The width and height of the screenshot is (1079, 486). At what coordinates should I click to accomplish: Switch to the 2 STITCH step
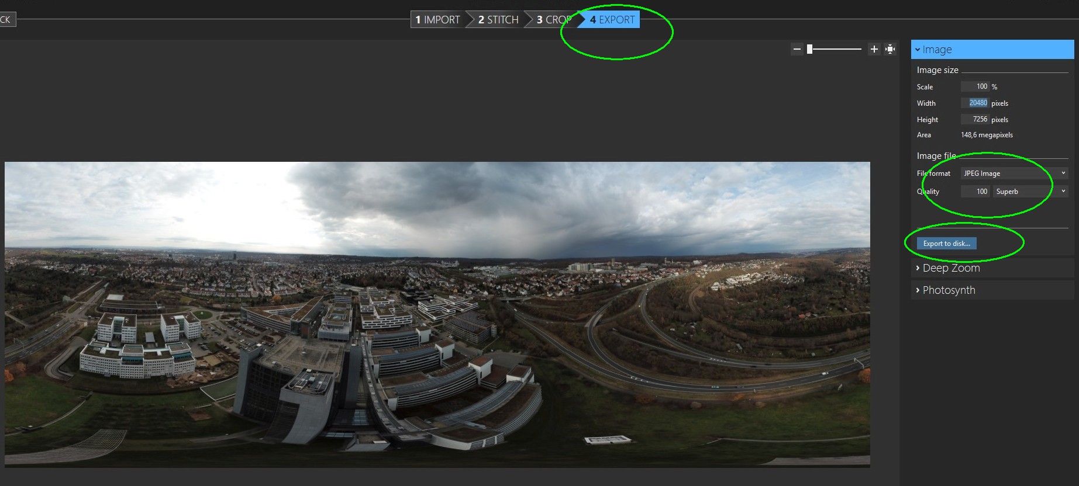(x=498, y=20)
